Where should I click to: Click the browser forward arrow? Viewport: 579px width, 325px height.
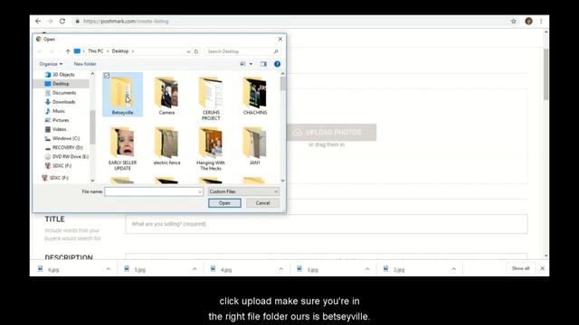pyautogui.click(x=50, y=22)
